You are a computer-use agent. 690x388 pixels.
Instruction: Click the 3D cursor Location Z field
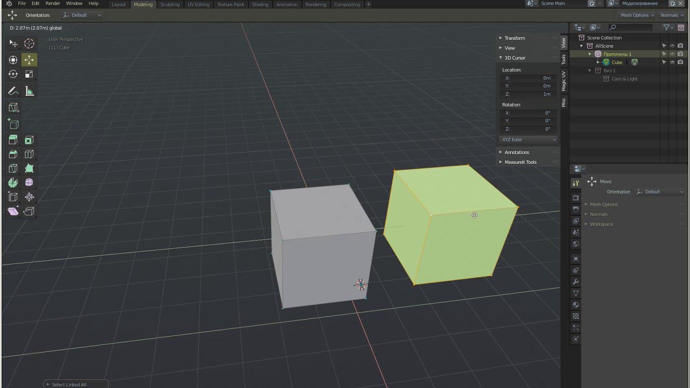[528, 94]
